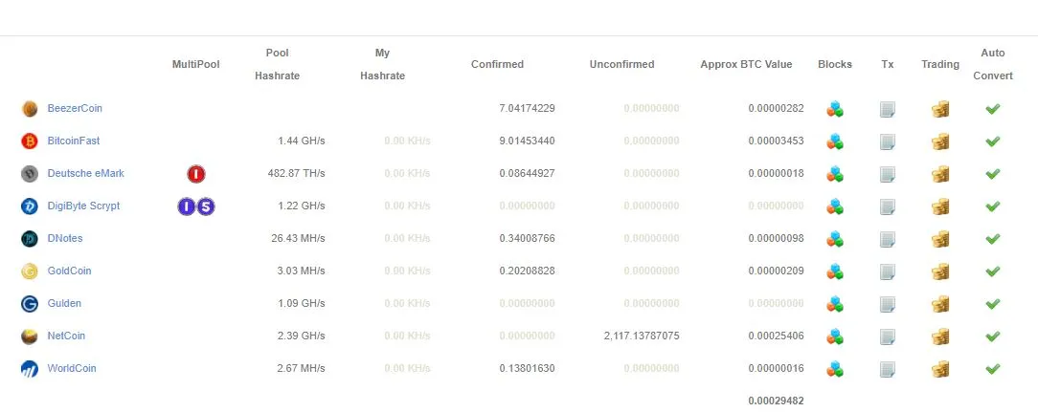This screenshot has width=1038, height=412.
Task: View transactions icon for GoldCoin
Action: point(888,271)
